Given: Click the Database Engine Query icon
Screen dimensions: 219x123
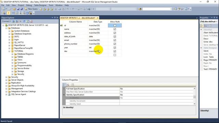Looking at the screenshot, I should 40,9.
